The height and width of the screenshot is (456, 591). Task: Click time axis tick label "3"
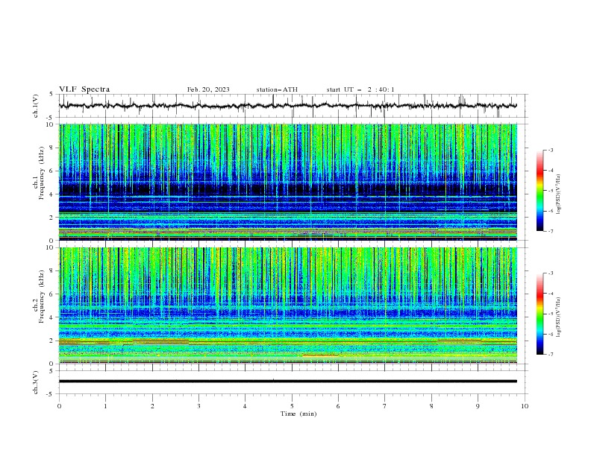(x=198, y=406)
